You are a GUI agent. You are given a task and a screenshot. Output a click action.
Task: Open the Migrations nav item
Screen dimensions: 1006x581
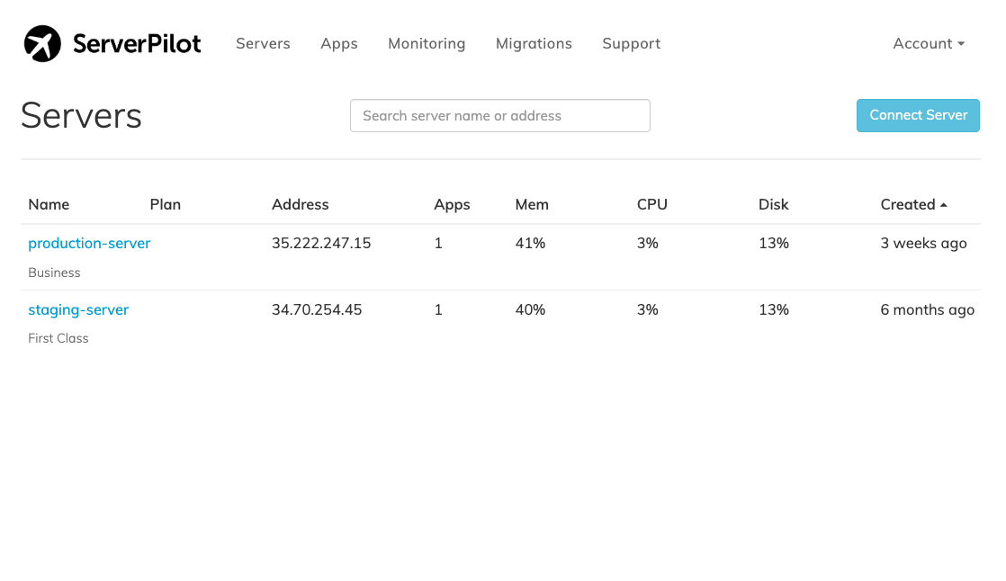534,43
